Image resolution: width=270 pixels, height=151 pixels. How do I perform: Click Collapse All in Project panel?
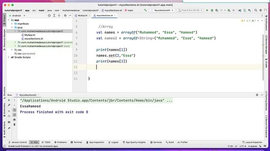click(59, 16)
